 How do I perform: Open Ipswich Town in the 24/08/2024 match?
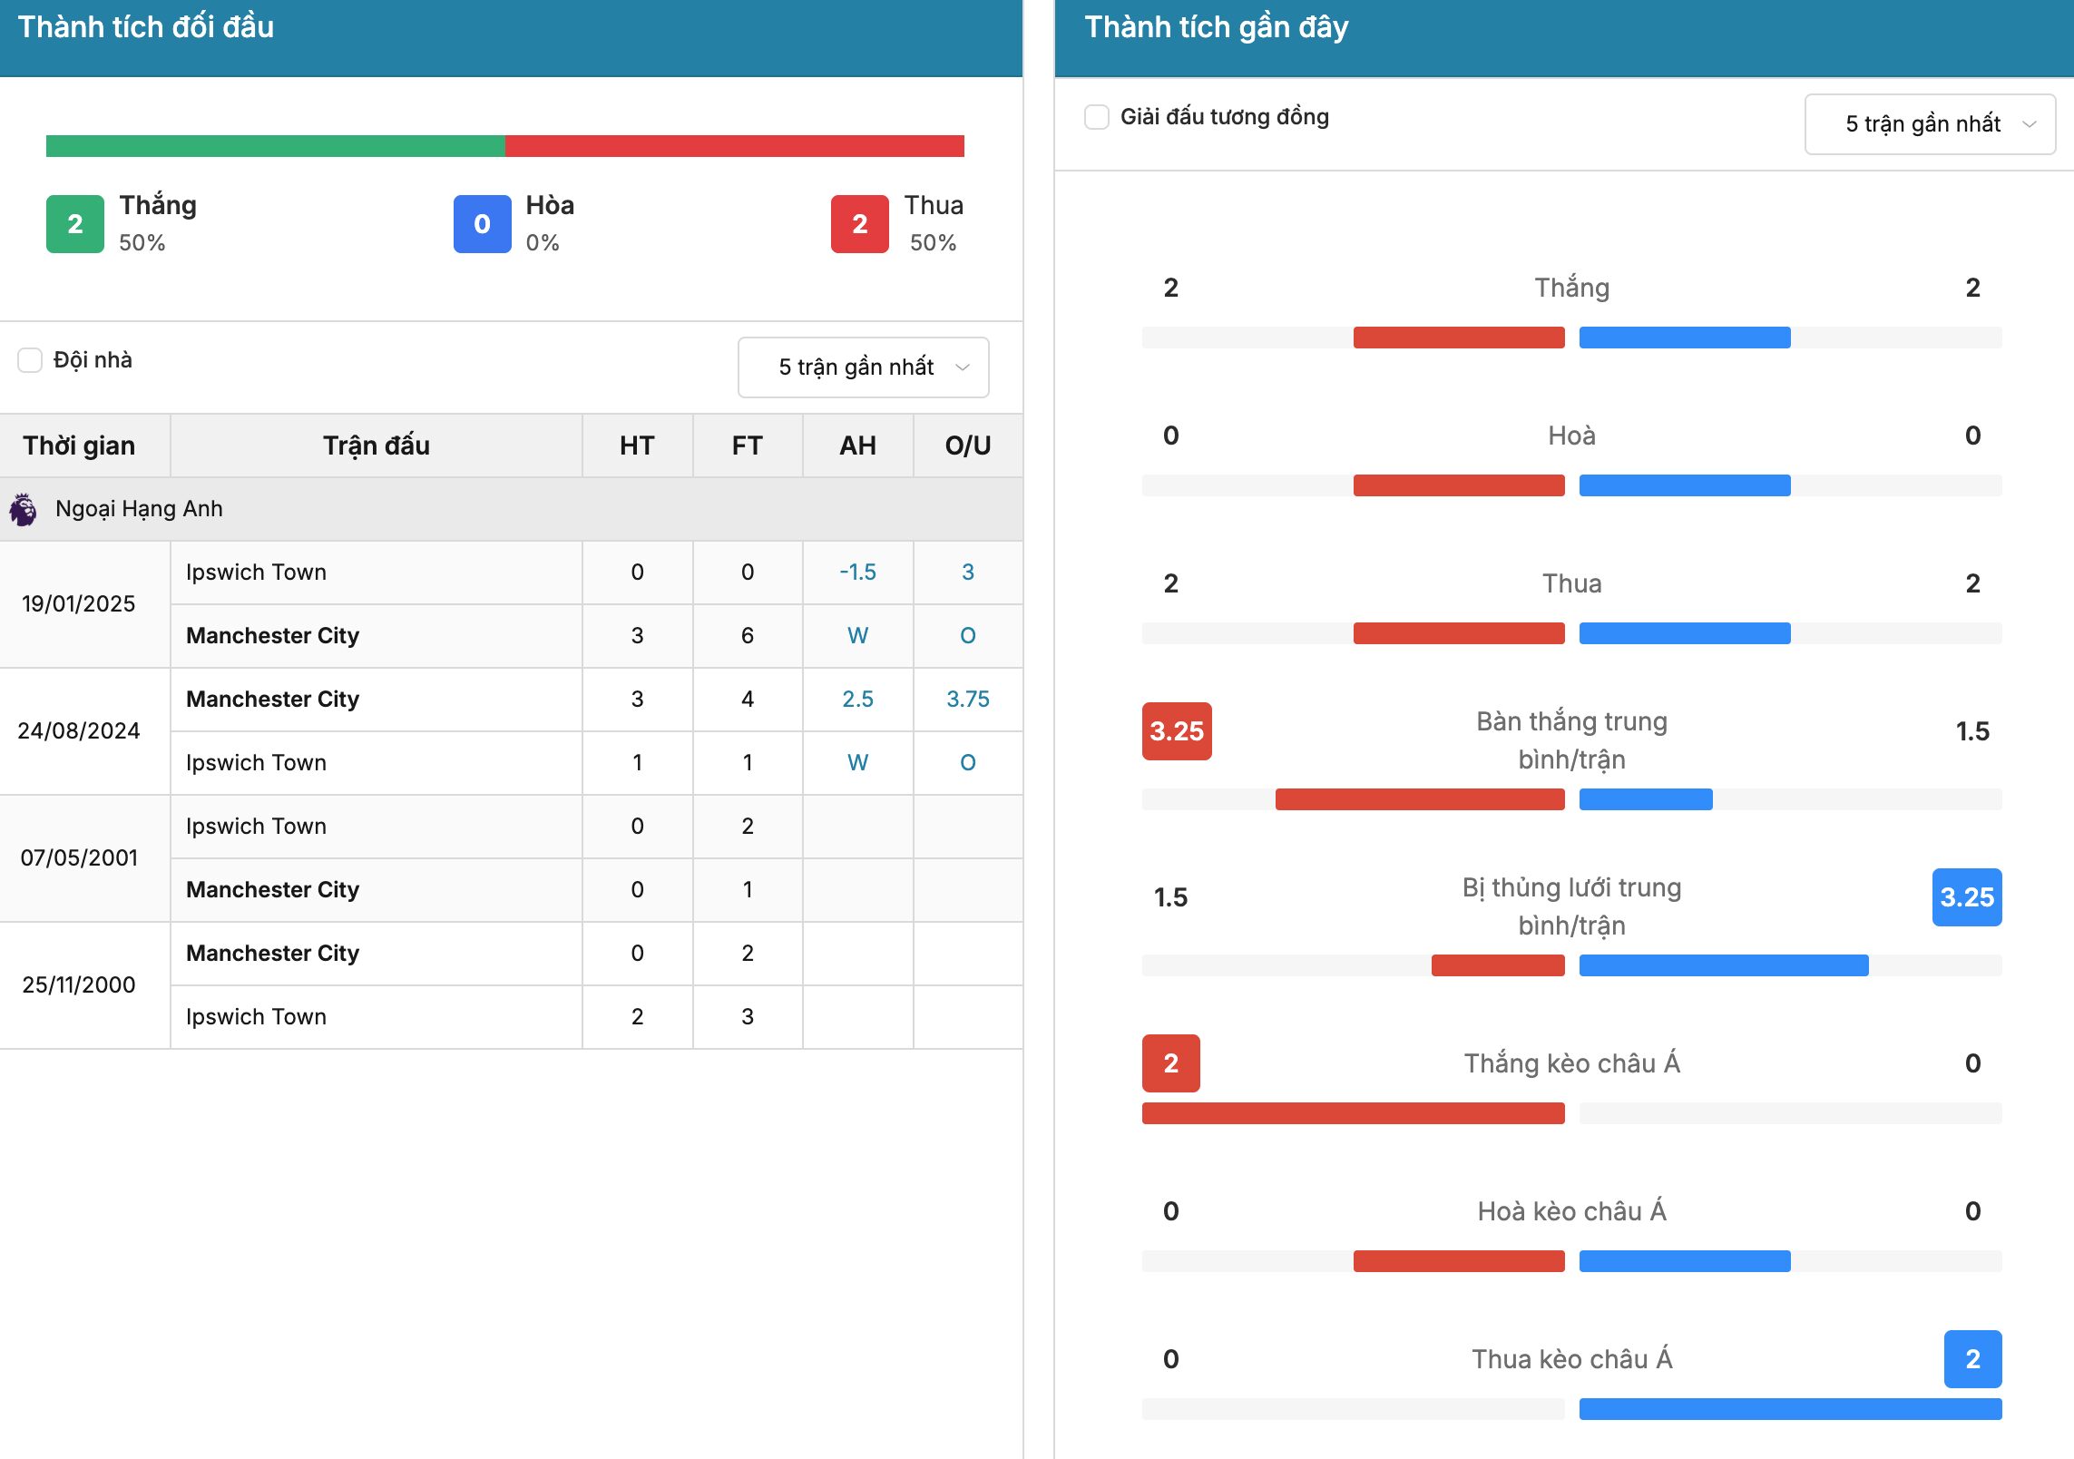(256, 763)
